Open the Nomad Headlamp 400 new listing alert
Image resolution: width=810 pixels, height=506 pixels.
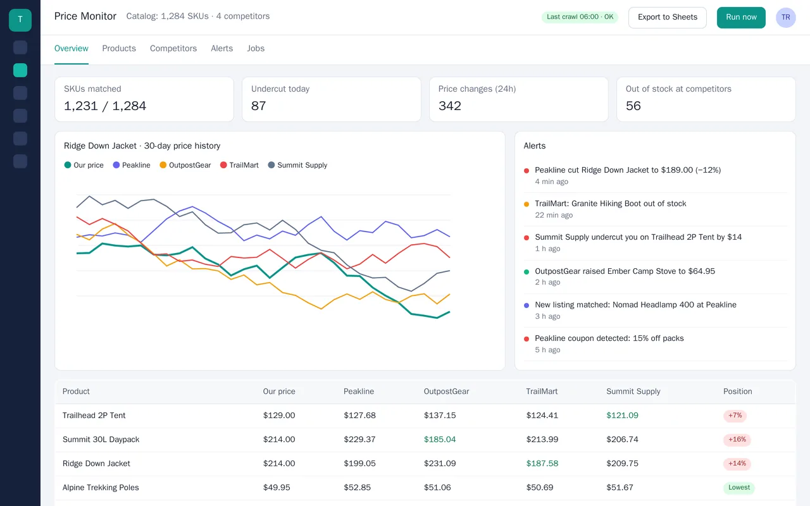656,311
